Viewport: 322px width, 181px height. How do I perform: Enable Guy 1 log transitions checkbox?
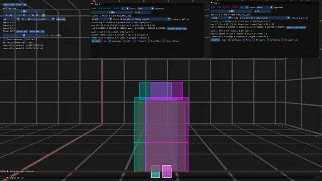pos(163,41)
